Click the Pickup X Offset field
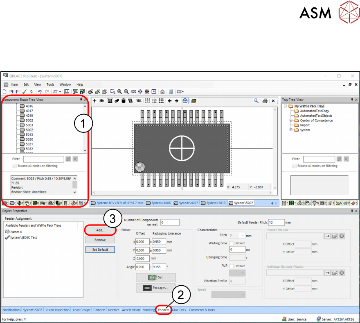This screenshot has width=360, height=323. coord(142,242)
